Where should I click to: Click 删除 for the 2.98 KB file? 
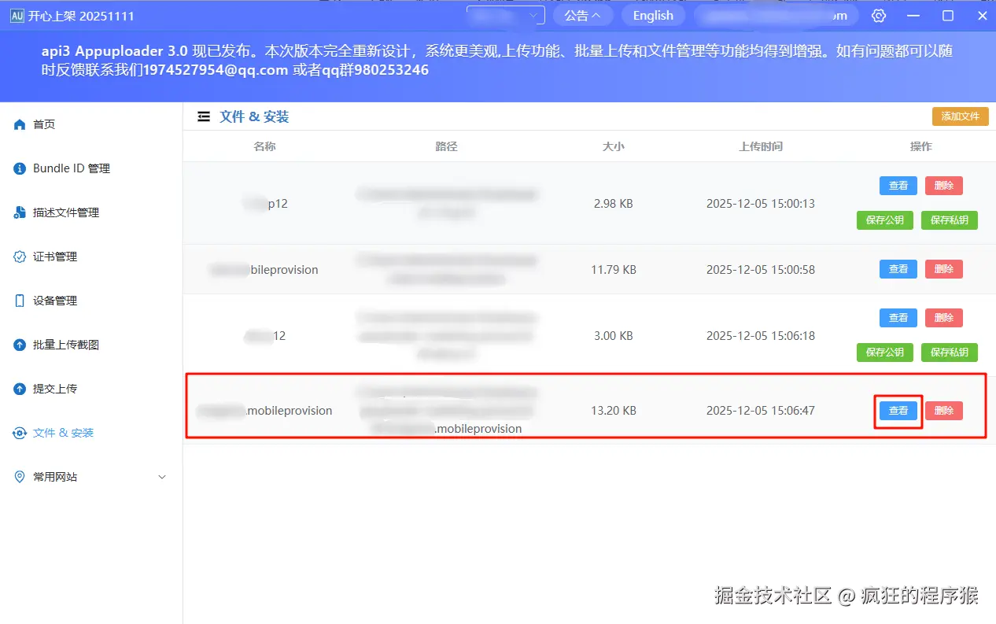pos(944,186)
